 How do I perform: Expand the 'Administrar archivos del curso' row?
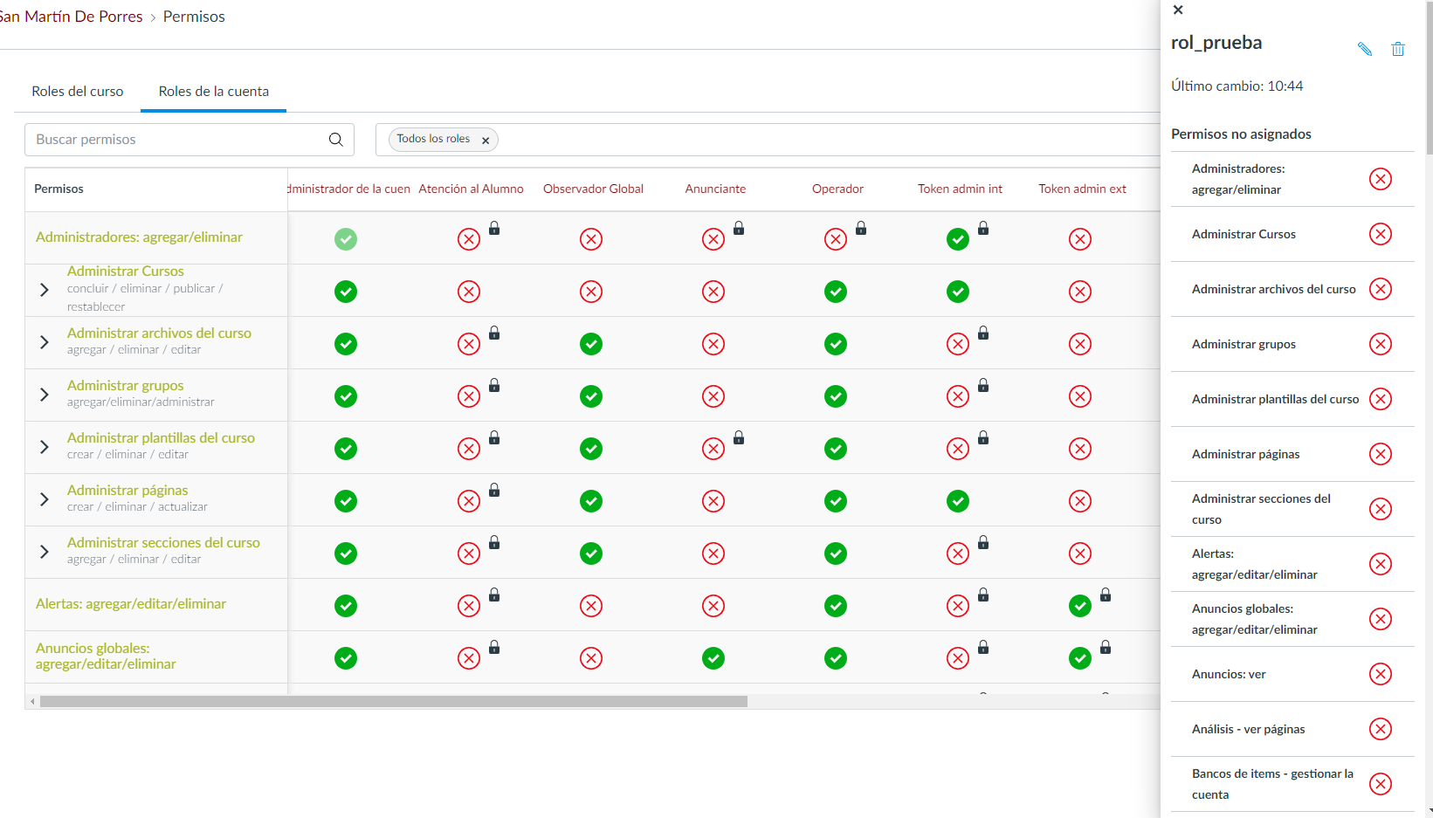(x=45, y=342)
